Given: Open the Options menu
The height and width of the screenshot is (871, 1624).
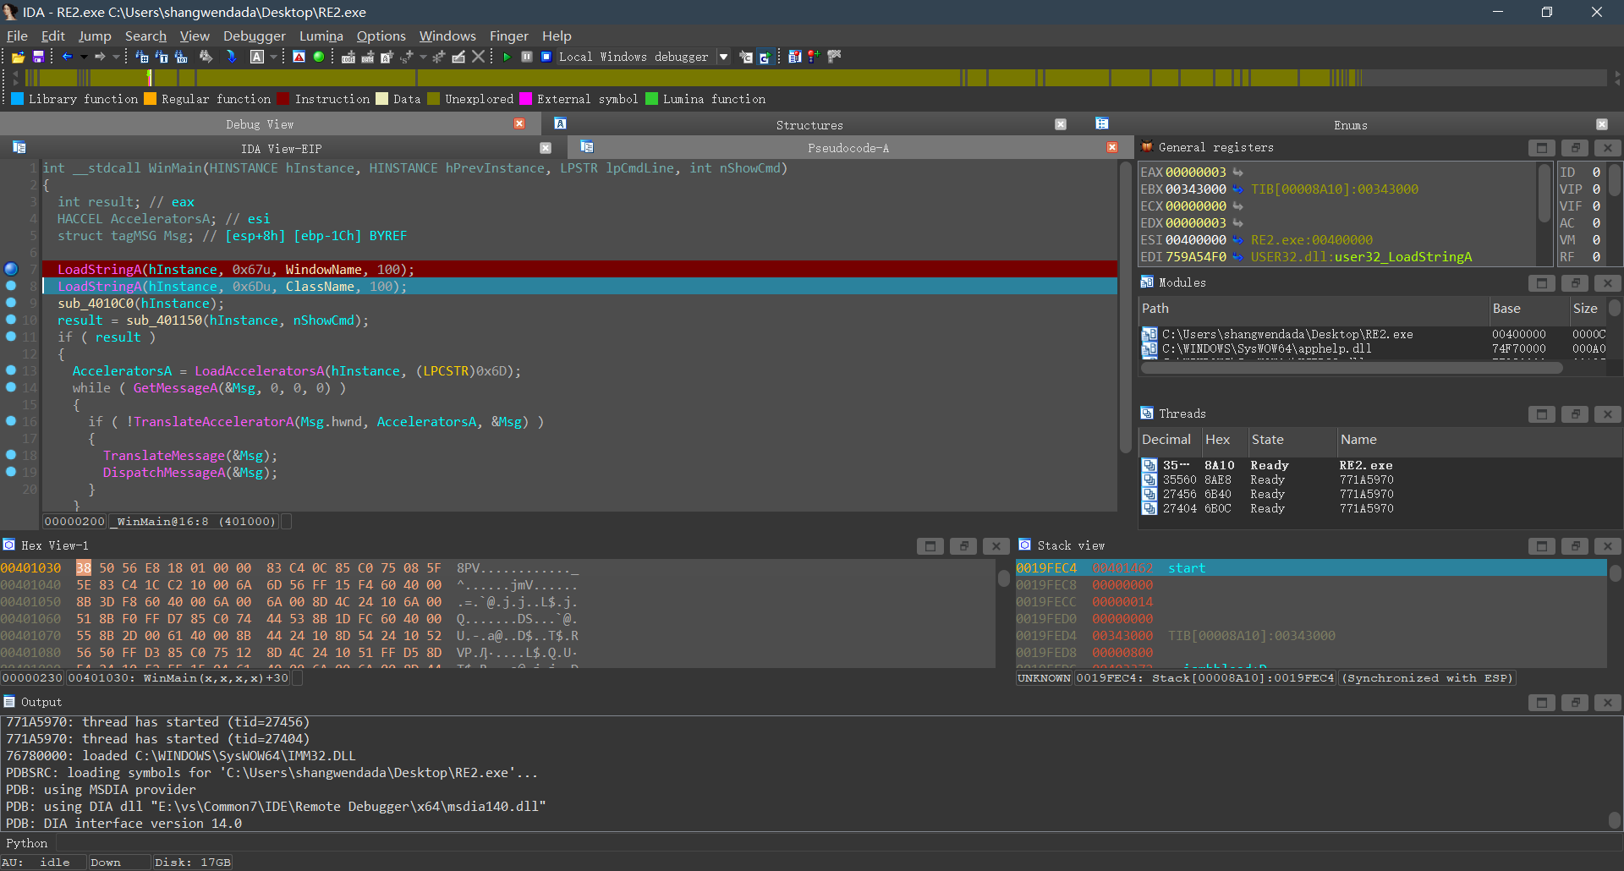Looking at the screenshot, I should click(x=381, y=36).
